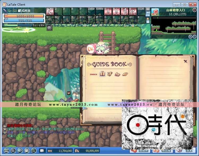Select the empty ALT(L) quick slot
Screen dimensions: 199x156
pos(91,11)
